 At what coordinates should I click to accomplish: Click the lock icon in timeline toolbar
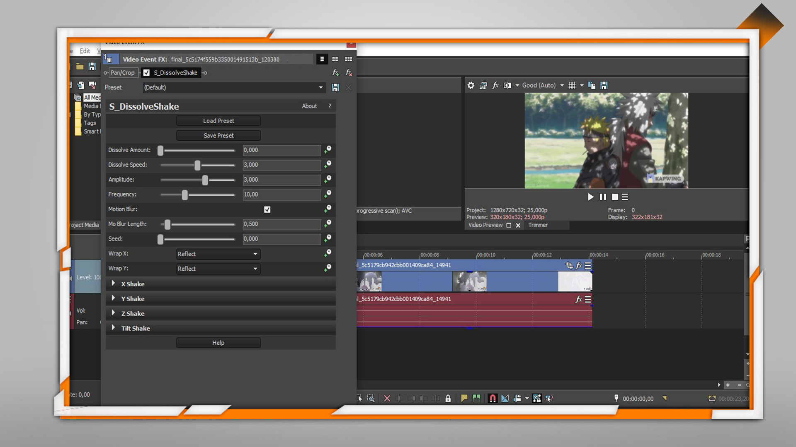[448, 398]
